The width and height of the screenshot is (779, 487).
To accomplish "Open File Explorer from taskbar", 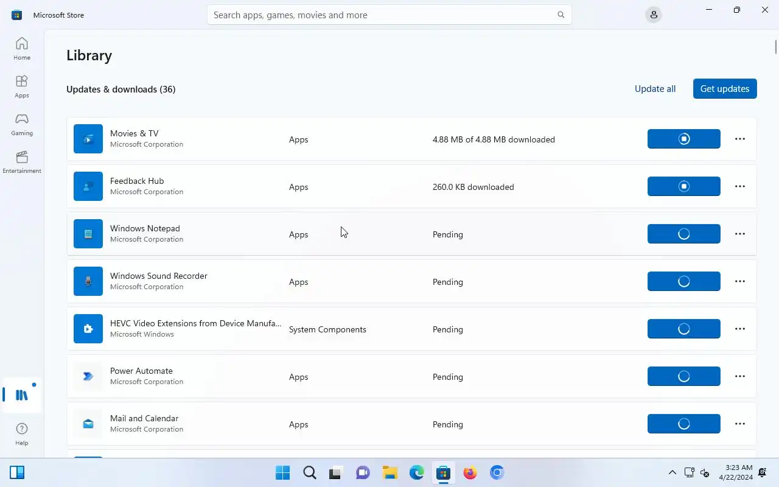I will [390, 472].
